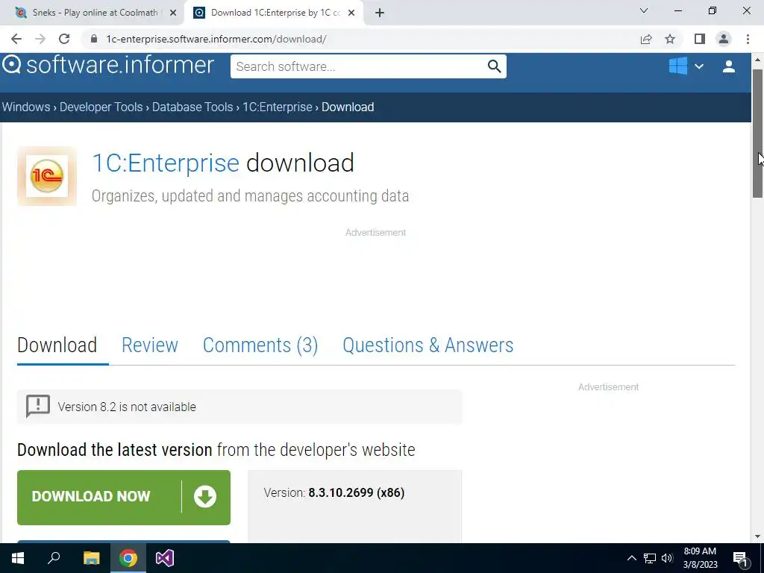Open the tab search chevron
Viewport: 764px width, 573px height.
(x=644, y=10)
